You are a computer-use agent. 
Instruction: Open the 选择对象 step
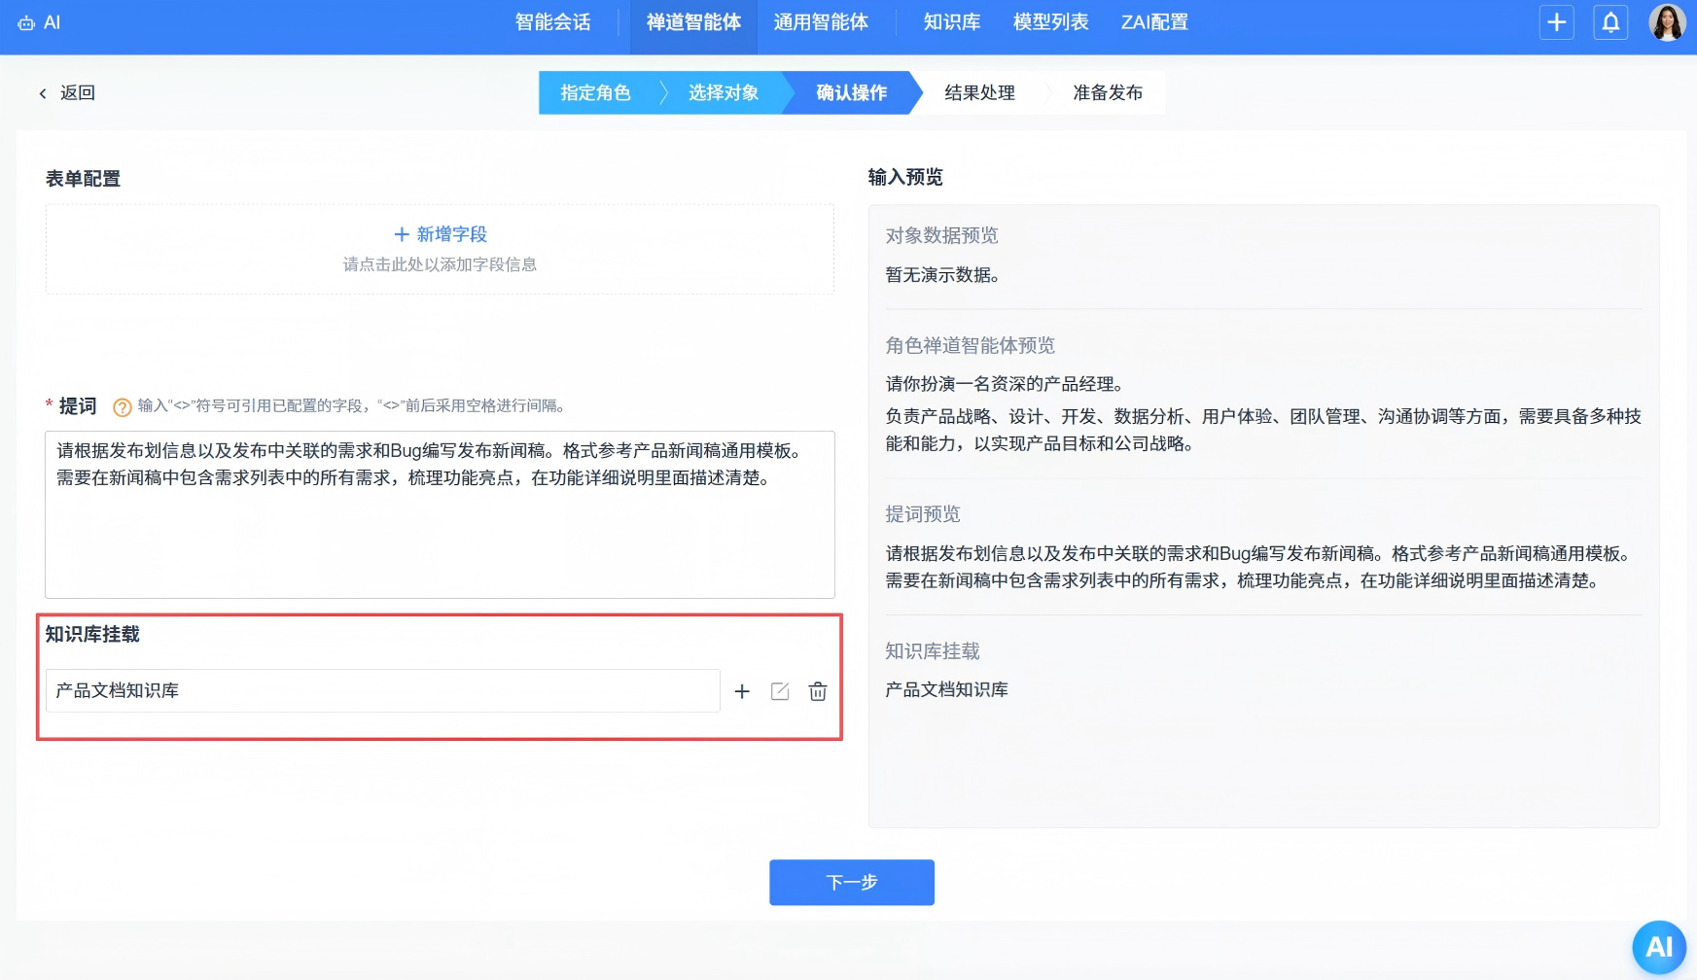tap(723, 92)
